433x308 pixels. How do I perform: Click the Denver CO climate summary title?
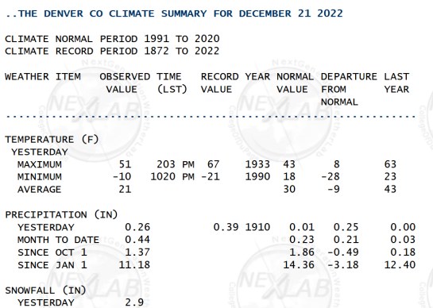click(174, 13)
